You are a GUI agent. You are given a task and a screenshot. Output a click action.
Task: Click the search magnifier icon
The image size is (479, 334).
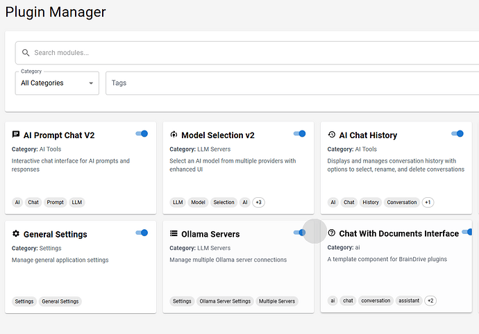[26, 53]
